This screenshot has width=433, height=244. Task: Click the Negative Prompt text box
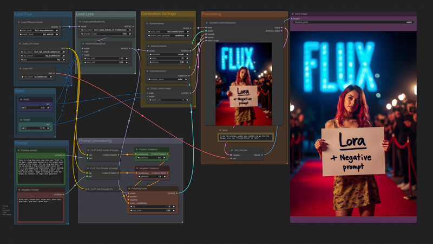[x=41, y=209]
